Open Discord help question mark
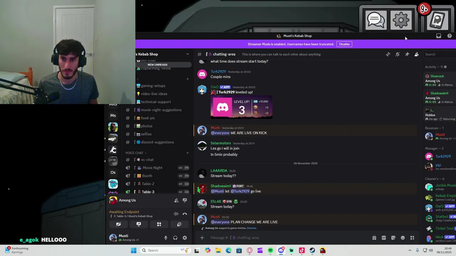This screenshot has height=256, width=456. tap(450, 36)
